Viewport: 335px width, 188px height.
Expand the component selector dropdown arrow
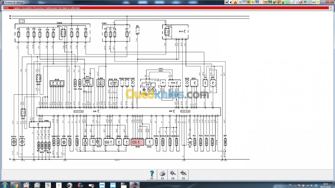330,8
